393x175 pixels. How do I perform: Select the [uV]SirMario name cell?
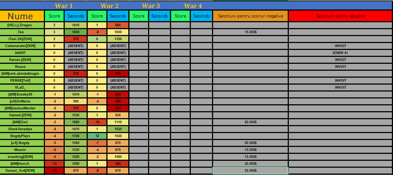point(22,101)
